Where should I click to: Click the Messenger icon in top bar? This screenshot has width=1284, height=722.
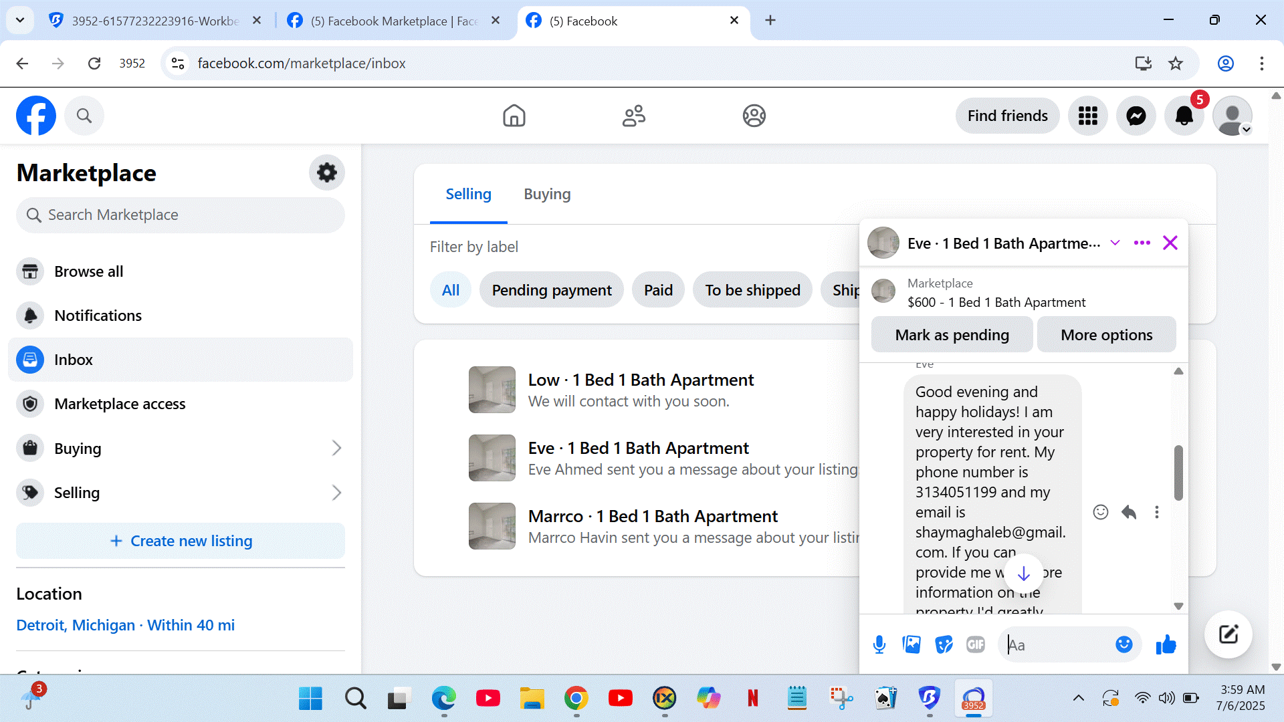(1136, 116)
